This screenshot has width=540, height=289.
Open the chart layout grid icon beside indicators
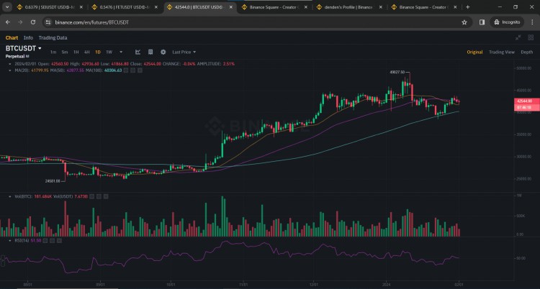pyautogui.click(x=150, y=52)
